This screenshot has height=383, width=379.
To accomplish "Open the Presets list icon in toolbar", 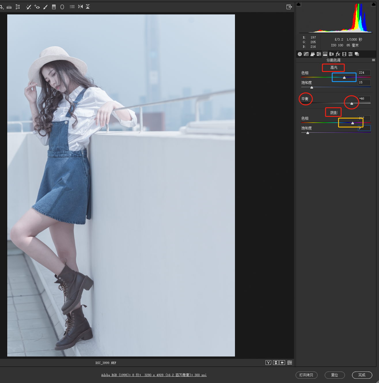I will (x=72, y=7).
